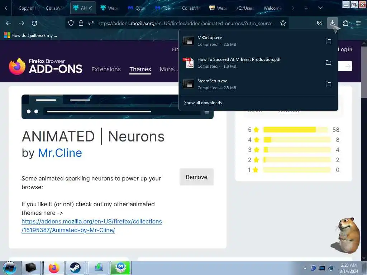Open How To Succeed At MrBeast Production.pdf
Image resolution: width=367 pixels, height=275 pixels.
pos(251,63)
